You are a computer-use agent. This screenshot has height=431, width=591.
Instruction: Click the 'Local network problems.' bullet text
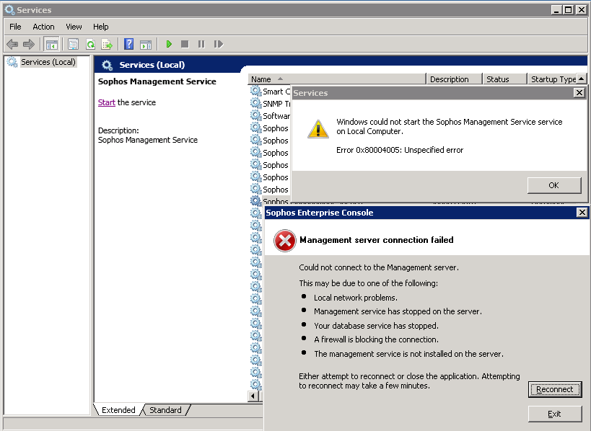tap(356, 298)
